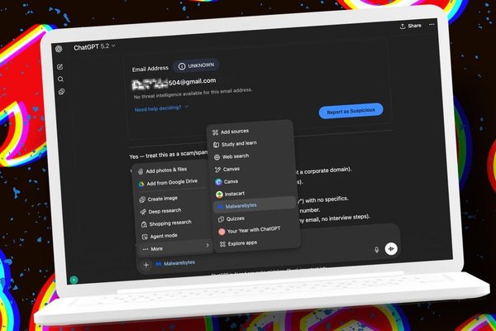The image size is (496, 331).
Task: Click the More menu row
Action: [x=175, y=247]
